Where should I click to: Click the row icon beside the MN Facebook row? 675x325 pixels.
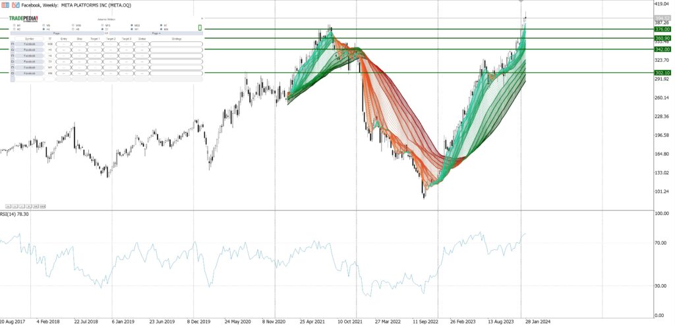[13, 73]
